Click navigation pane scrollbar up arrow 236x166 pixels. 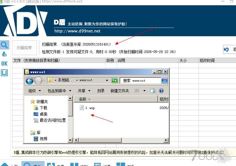pos(70,98)
